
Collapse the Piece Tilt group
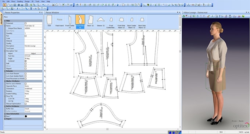(x=5, y=96)
